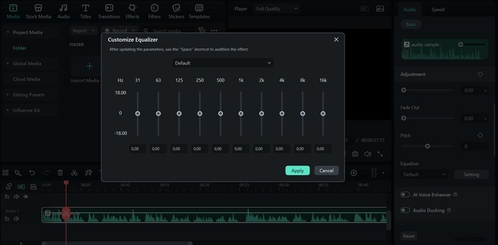This screenshot has width=498, height=245.
Task: Click the player compare view icon
Action: pyautogui.click(x=364, y=9)
